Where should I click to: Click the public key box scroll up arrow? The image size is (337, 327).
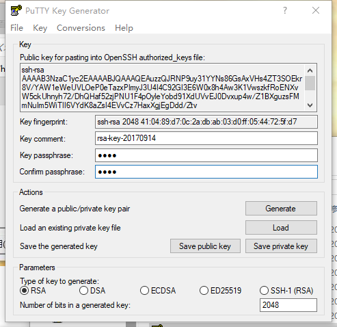point(310,70)
